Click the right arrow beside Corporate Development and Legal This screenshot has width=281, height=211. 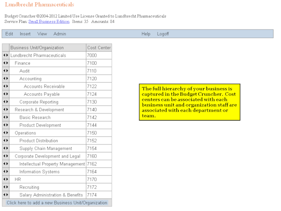click(7, 156)
